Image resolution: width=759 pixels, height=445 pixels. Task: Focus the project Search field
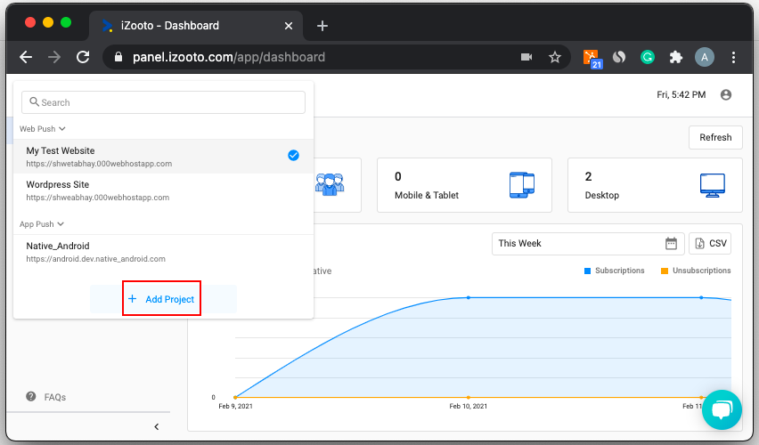[x=163, y=102]
